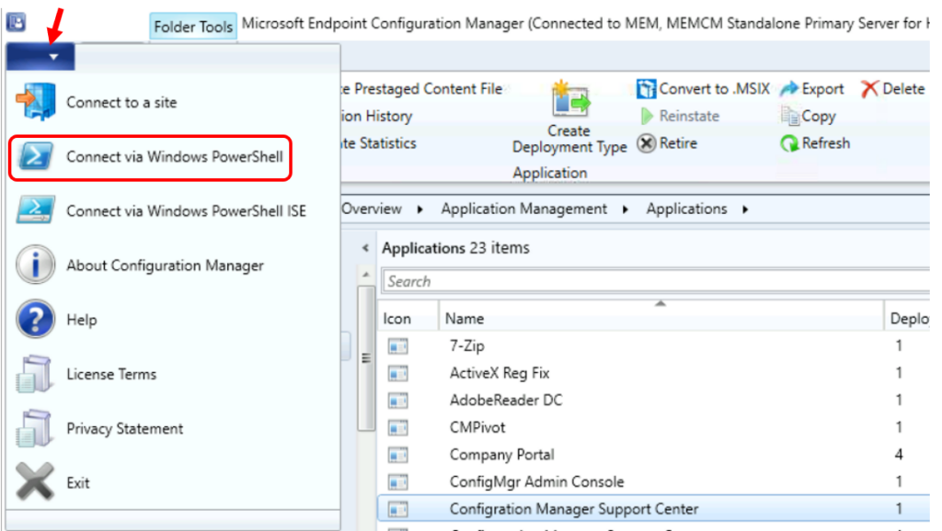This screenshot has height=531, width=942.
Task: Click the ConfigMgr Admin Console row icon
Action: pos(397,481)
